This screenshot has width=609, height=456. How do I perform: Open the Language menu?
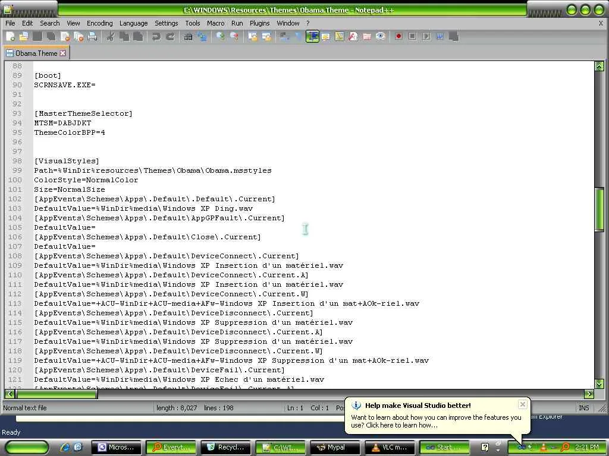[x=133, y=23]
